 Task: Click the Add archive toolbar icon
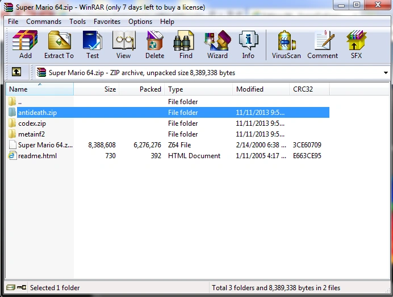pyautogui.click(x=25, y=44)
